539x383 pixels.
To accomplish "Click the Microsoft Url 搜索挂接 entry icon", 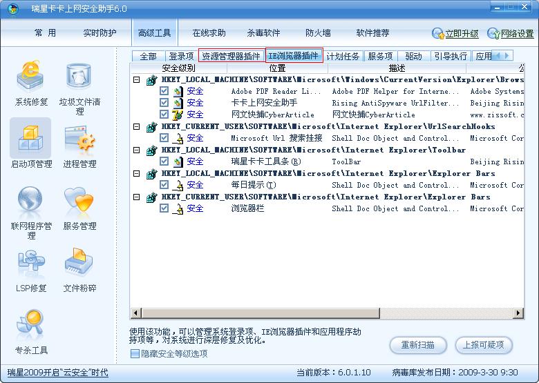I will pyautogui.click(x=178, y=138).
